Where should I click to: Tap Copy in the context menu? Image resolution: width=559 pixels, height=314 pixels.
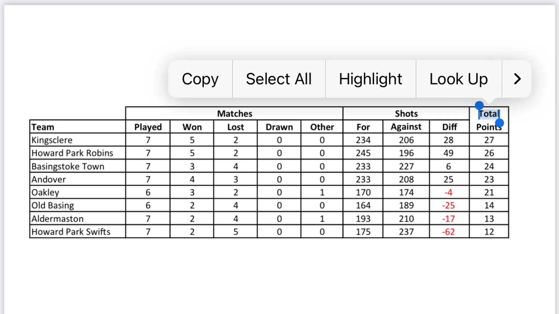click(200, 79)
